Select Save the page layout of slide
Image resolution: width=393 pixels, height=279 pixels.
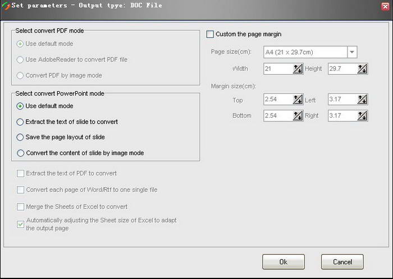point(20,137)
